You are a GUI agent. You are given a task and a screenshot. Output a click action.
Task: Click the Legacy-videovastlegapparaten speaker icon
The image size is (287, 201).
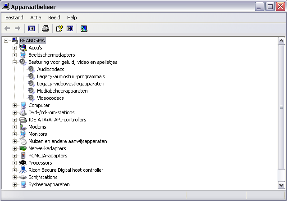click(32, 84)
